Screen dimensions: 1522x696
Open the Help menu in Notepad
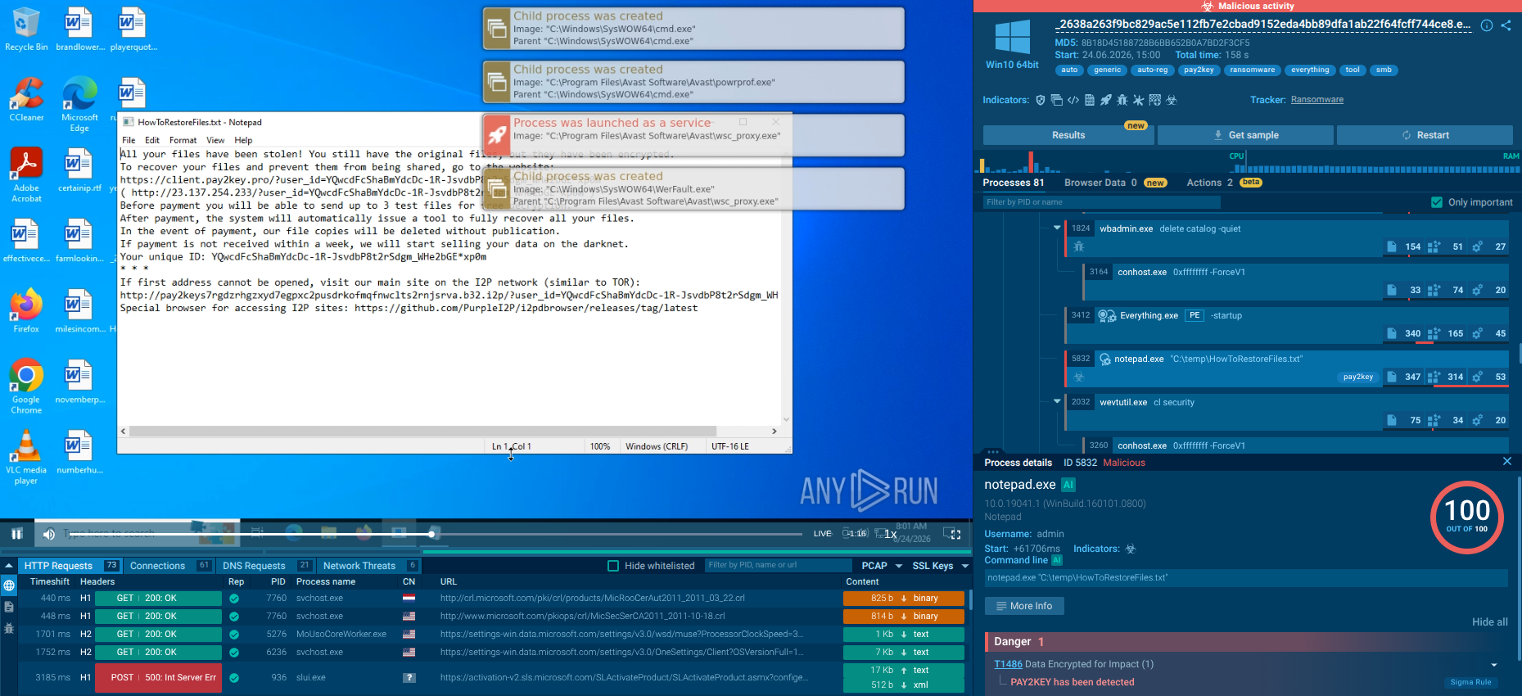(243, 140)
